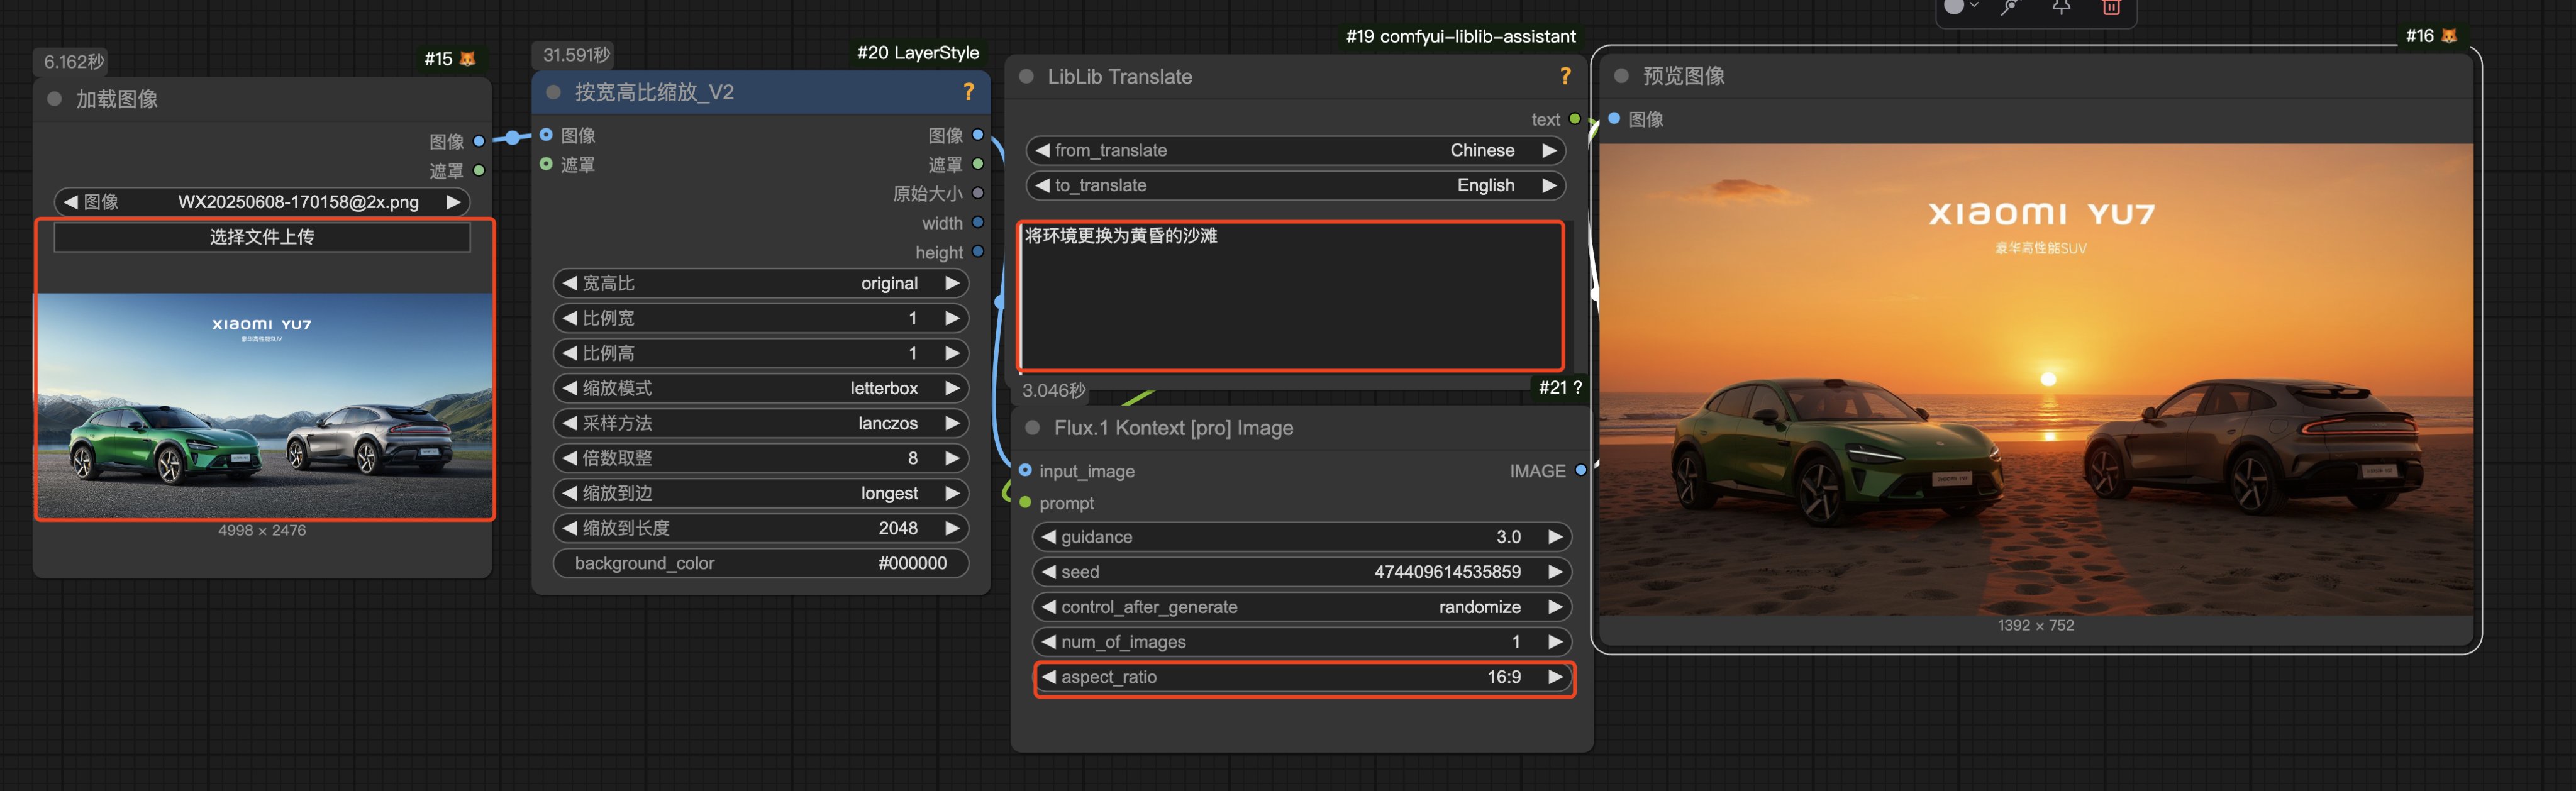The height and width of the screenshot is (791, 2576).
Task: Click the prompt input port on Flux.1 Kontext
Action: (x=1025, y=502)
